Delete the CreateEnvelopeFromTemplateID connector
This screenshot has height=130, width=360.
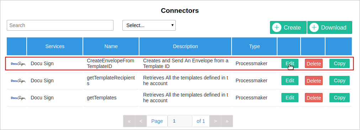click(314, 64)
